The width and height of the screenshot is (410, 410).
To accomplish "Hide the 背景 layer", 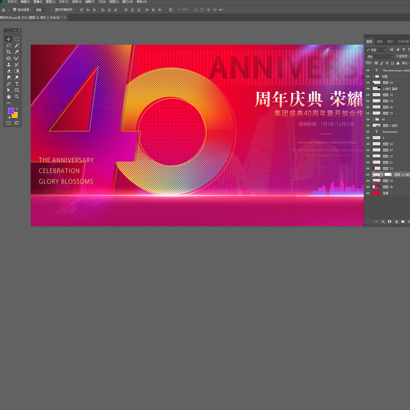I will pyautogui.click(x=368, y=193).
